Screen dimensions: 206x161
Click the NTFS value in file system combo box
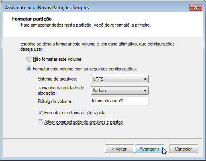click(98, 79)
